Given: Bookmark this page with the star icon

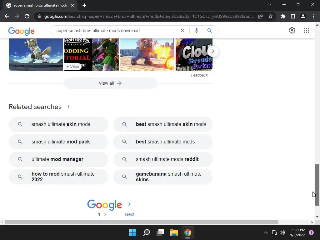Looking at the screenshot, I should point(271,16).
